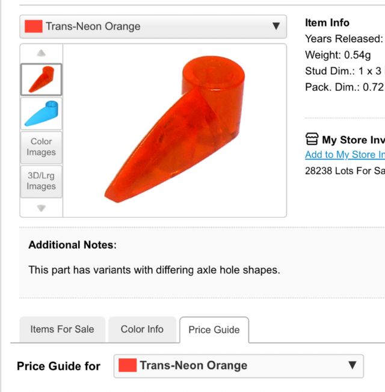Viewport: 385px width, 392px height.
Task: Expand the Price Guide color dropdown arrow
Action: pyautogui.click(x=353, y=365)
